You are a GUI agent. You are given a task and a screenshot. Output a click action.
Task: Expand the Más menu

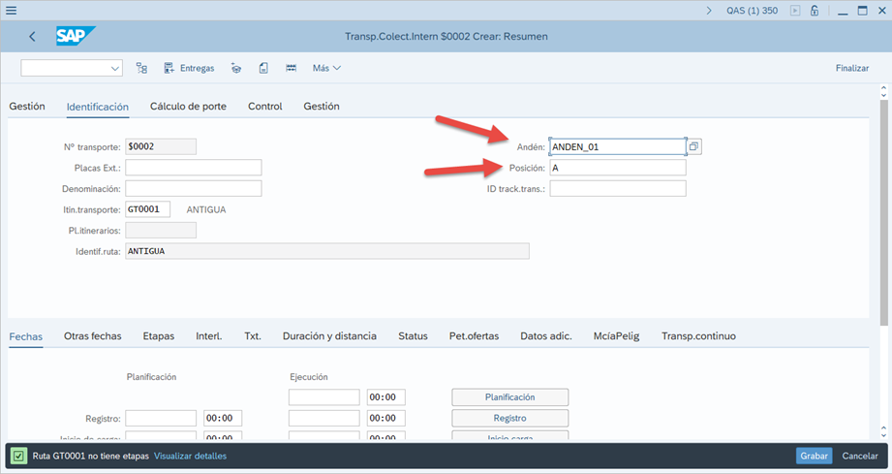tap(326, 68)
